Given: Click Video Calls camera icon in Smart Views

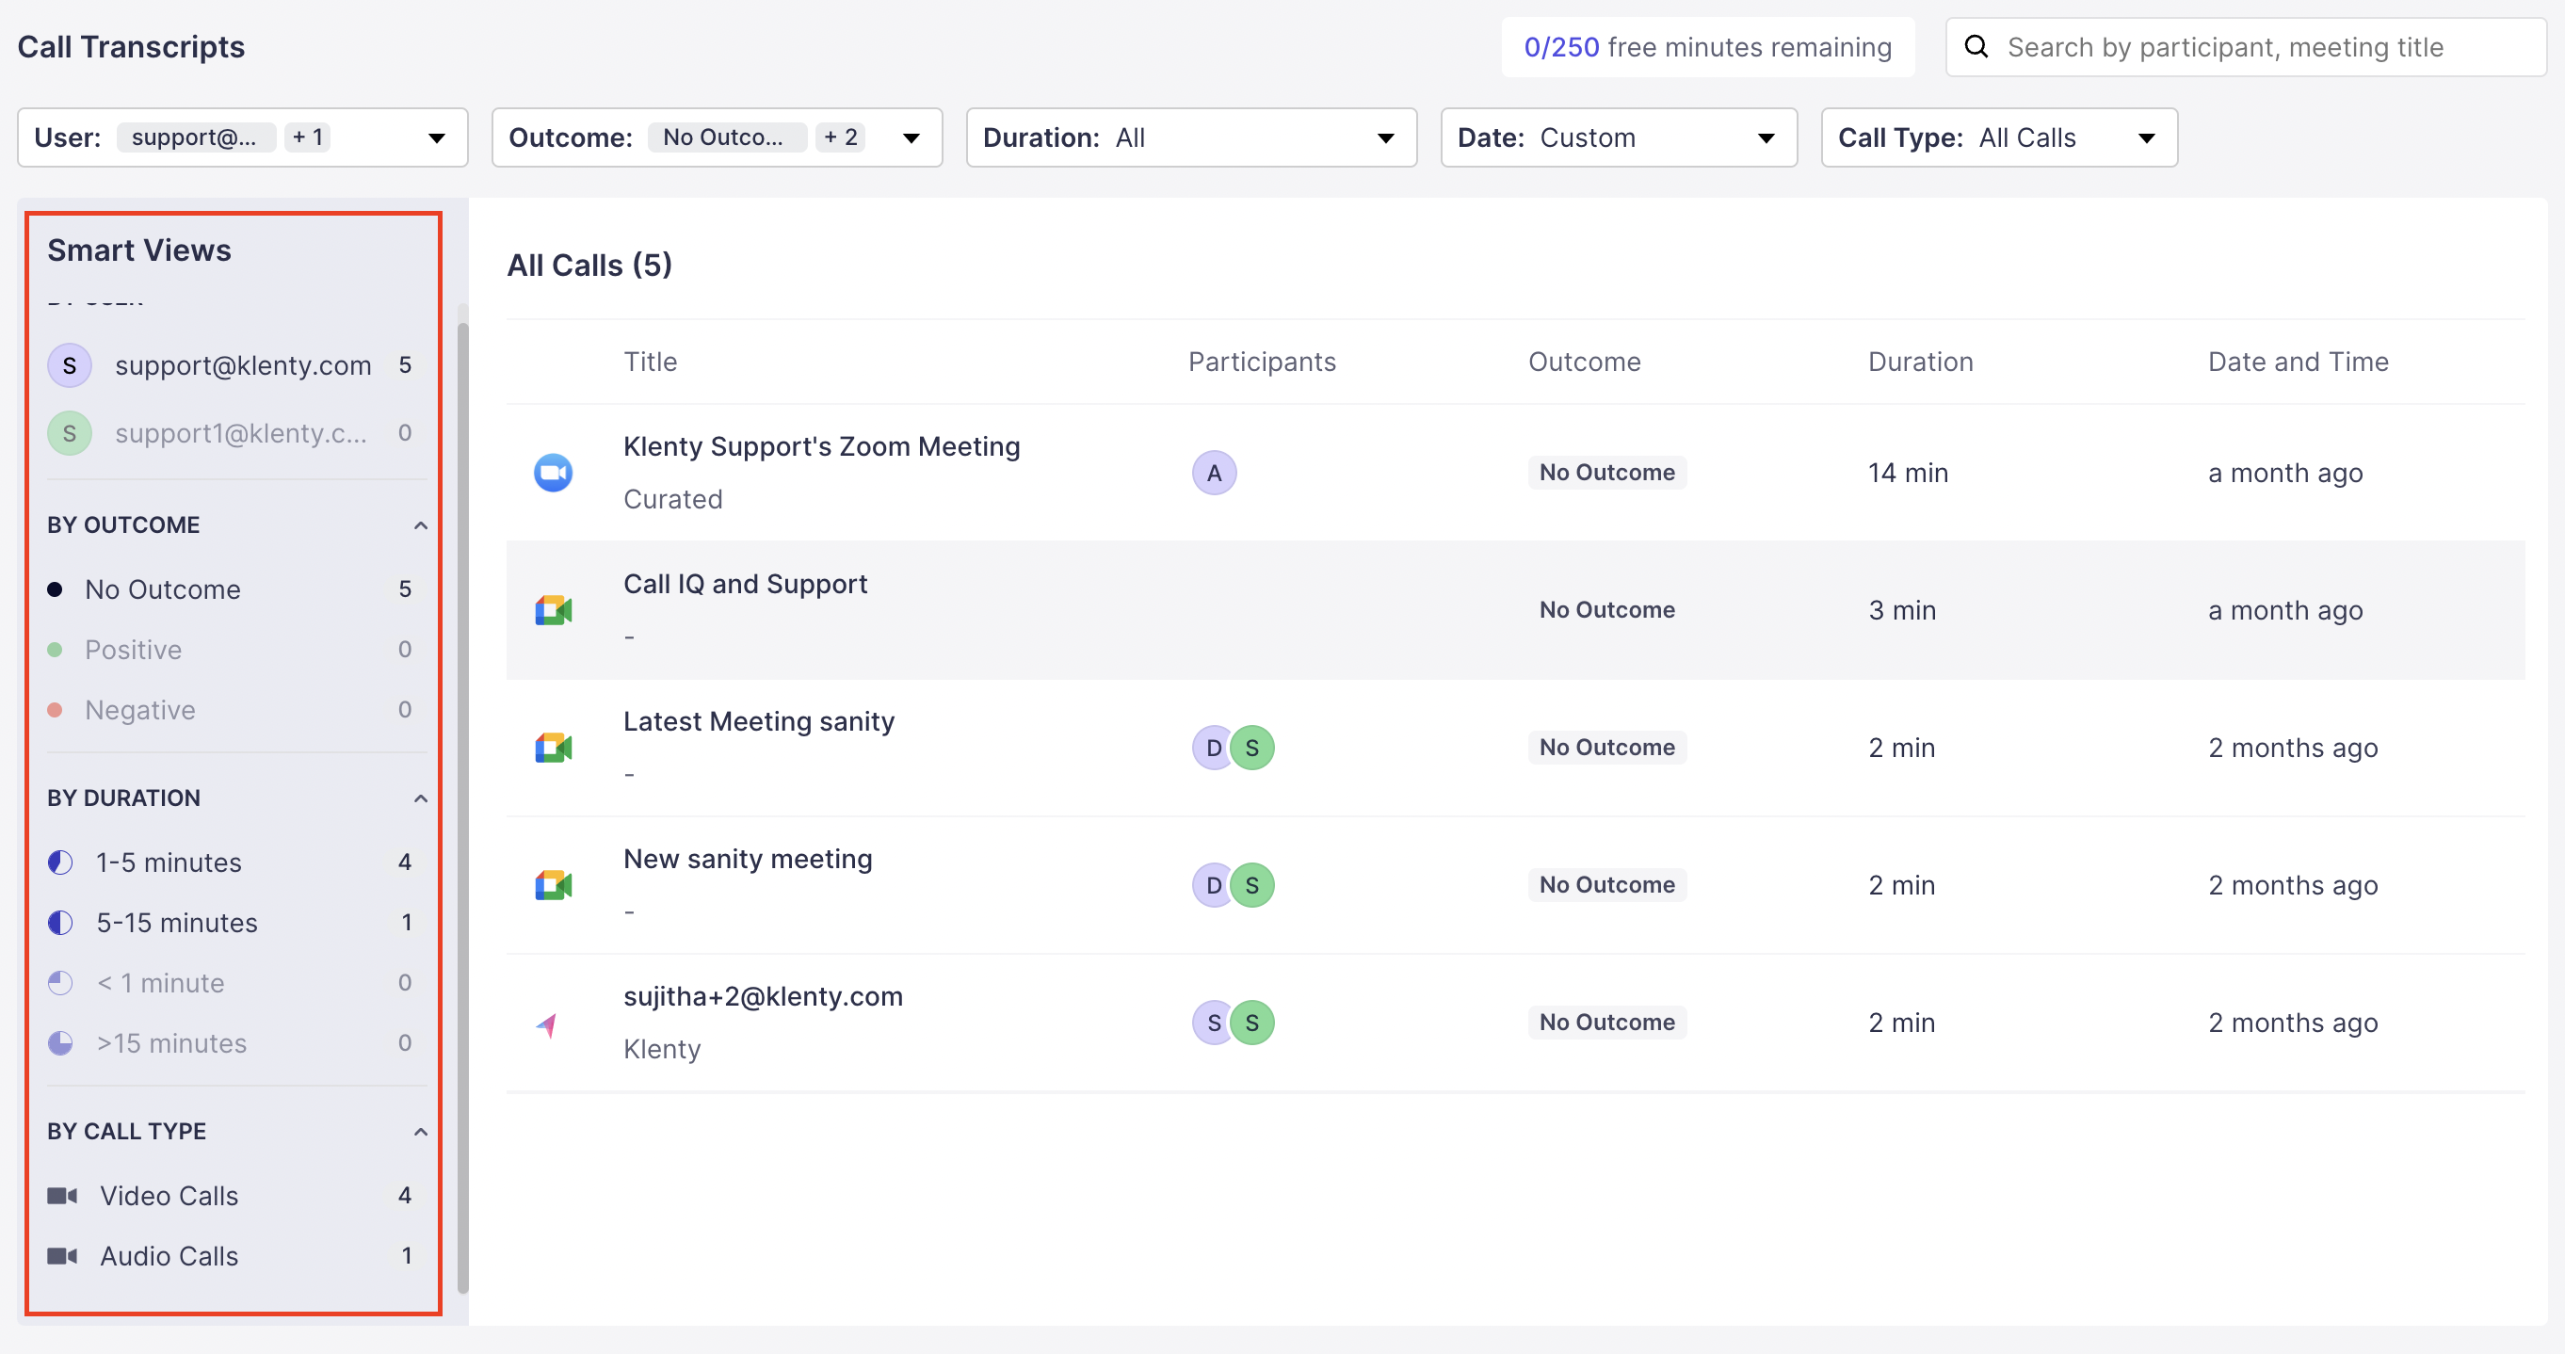Looking at the screenshot, I should point(62,1195).
